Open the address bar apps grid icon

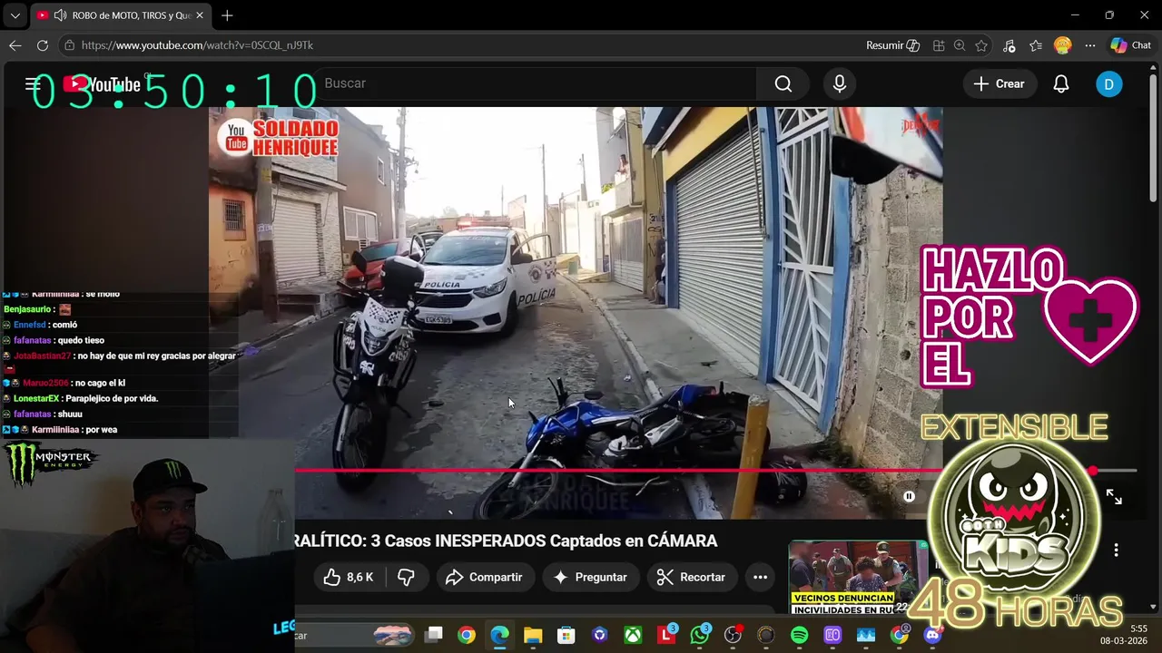tap(939, 45)
